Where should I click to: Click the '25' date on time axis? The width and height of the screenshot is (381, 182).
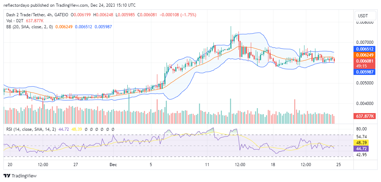pos(339,165)
